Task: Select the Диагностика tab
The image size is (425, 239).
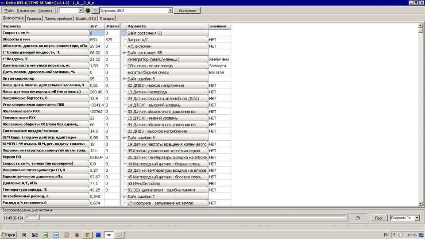Action: (x=13, y=18)
